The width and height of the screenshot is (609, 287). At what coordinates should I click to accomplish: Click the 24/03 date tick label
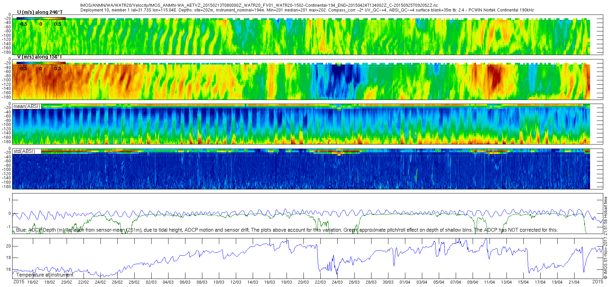337,282
